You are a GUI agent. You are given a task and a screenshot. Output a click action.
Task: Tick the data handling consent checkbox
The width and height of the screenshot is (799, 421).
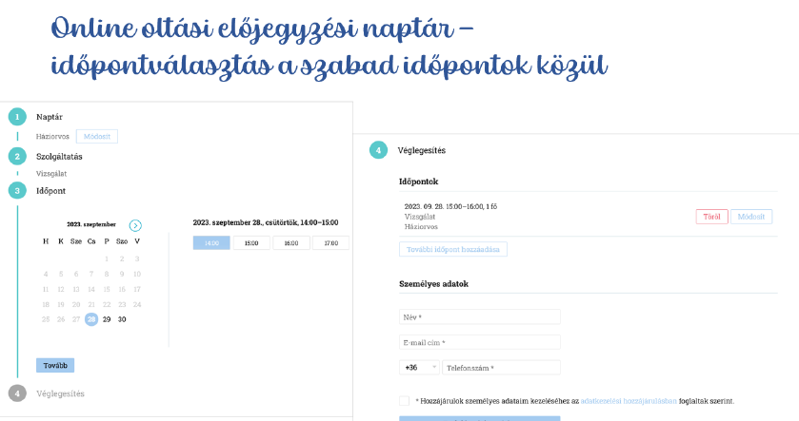pos(405,401)
